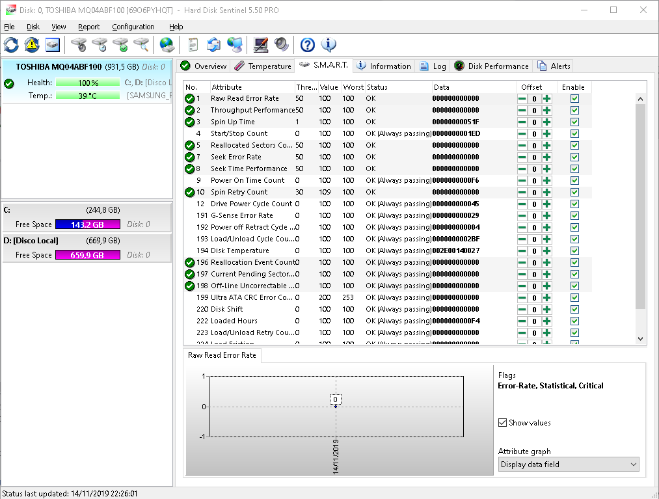Decrease offset for Reallocated Sectors Count
The width and height of the screenshot is (659, 499).
(x=522, y=146)
